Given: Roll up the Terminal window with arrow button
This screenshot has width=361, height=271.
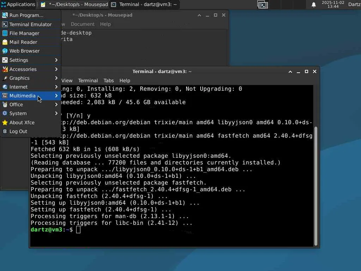Looking at the screenshot, I should (290, 72).
